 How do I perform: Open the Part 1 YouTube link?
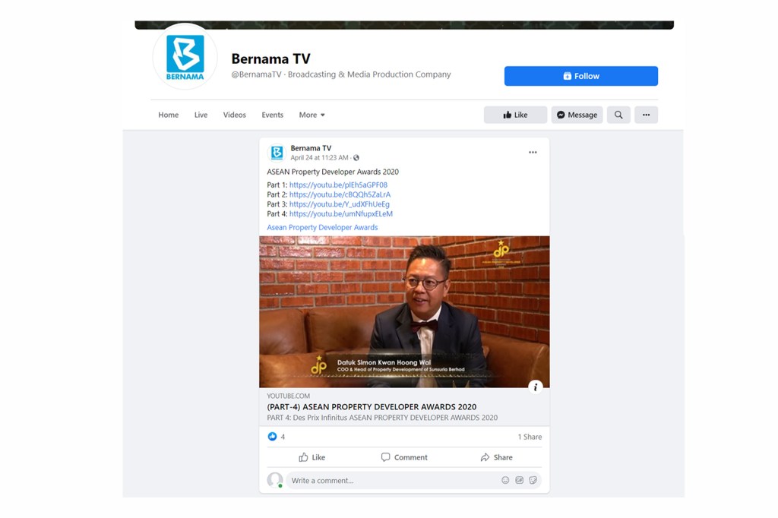point(338,185)
